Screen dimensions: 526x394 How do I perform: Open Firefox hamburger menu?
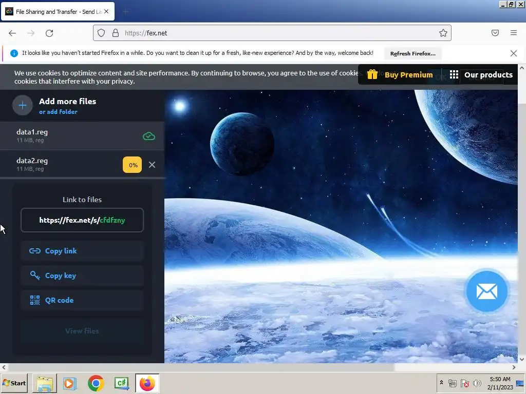pyautogui.click(x=514, y=33)
